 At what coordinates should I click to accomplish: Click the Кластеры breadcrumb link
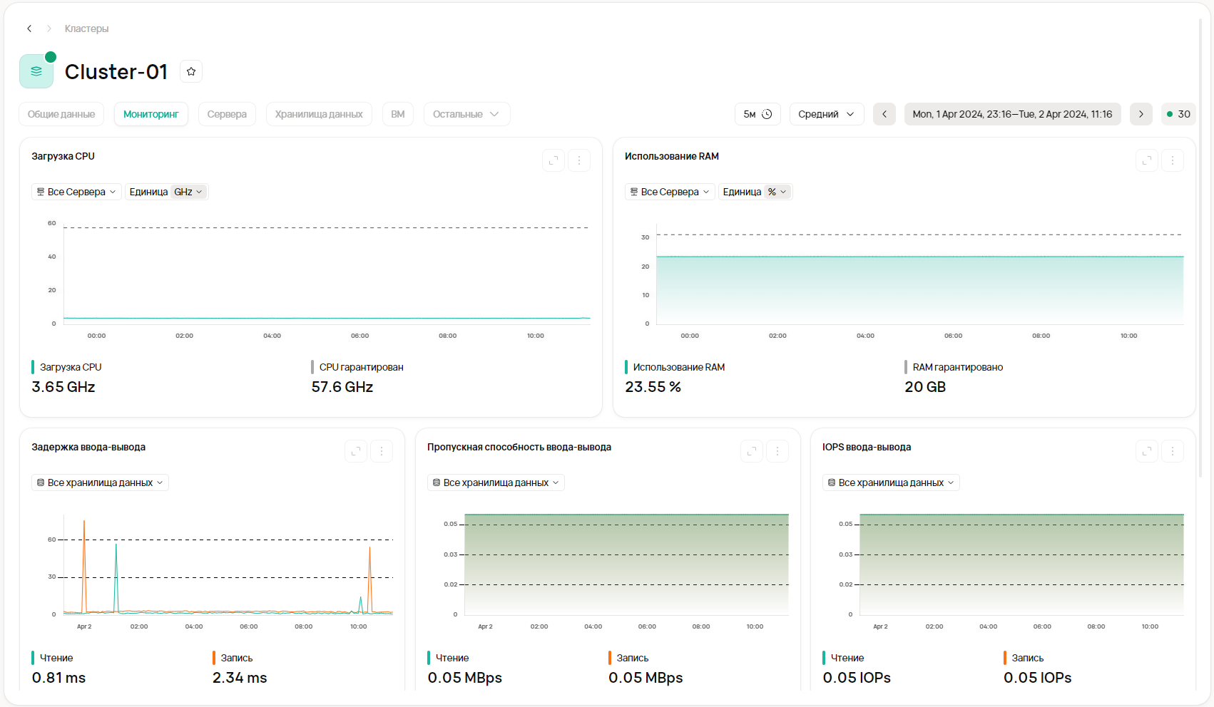tap(86, 29)
